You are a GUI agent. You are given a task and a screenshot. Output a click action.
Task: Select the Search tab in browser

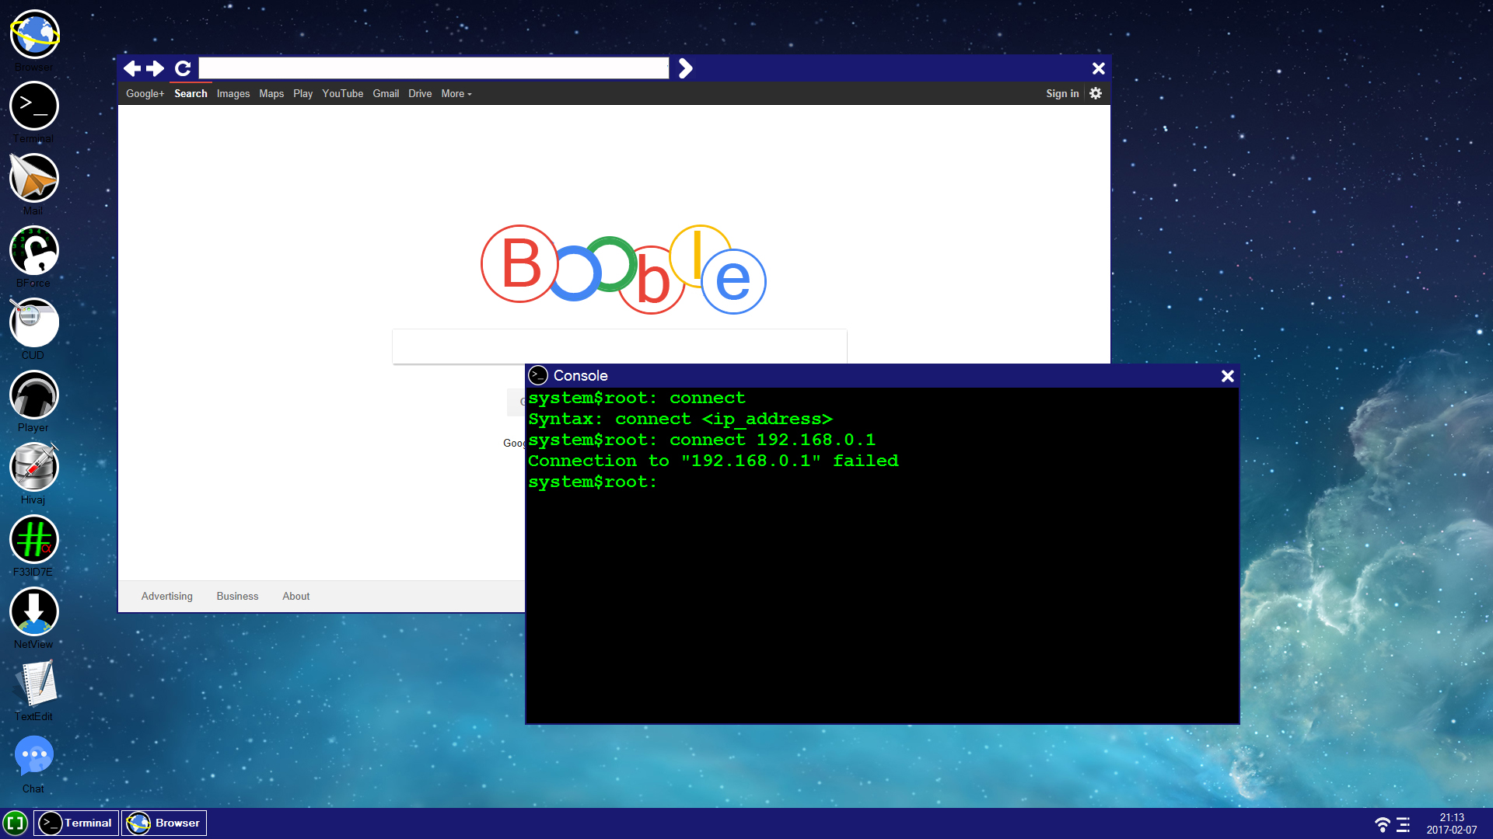(x=191, y=93)
